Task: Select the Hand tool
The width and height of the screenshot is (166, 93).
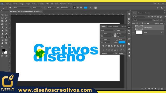Action: pos(2,43)
